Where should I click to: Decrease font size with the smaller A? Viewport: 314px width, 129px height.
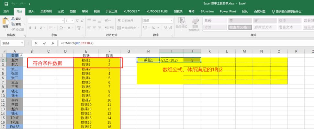[x=82, y=21]
